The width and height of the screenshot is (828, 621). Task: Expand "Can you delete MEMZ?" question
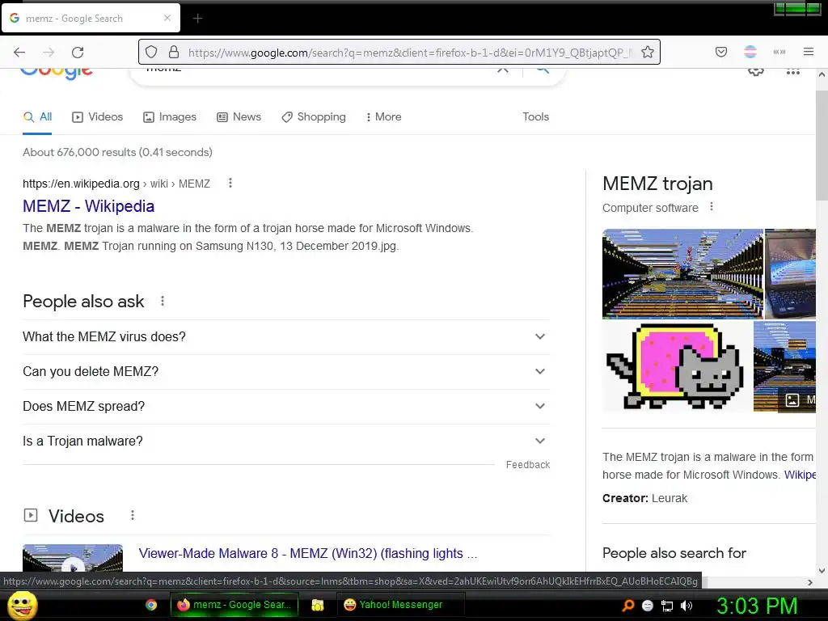coord(285,372)
